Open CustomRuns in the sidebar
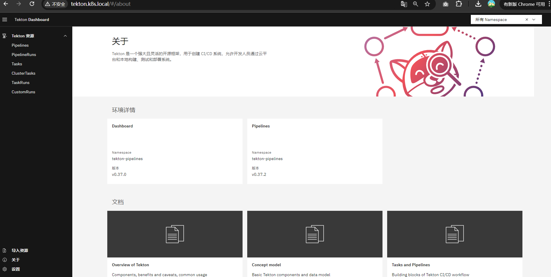551x277 pixels. (23, 92)
